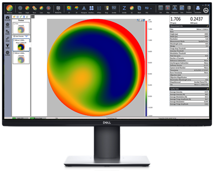Open the Mask/Fids dropdown
This screenshot has width=215, height=171.
58,9
